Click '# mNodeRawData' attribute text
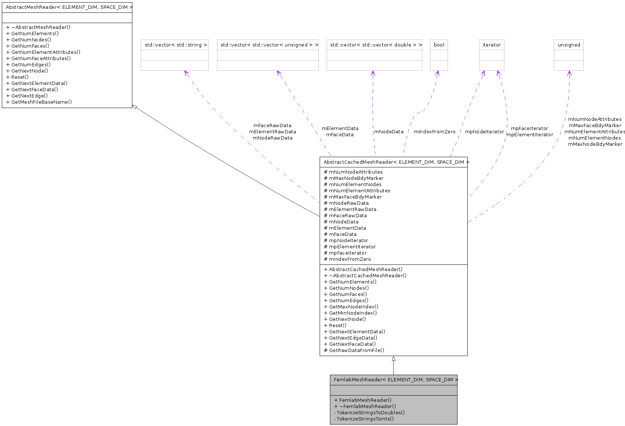 pyautogui.click(x=346, y=203)
